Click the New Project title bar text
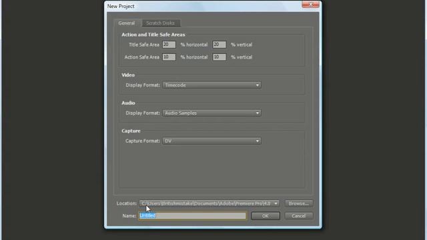The height and width of the screenshot is (240, 427). coord(121,6)
